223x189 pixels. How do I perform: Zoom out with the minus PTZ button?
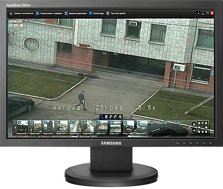(194, 130)
